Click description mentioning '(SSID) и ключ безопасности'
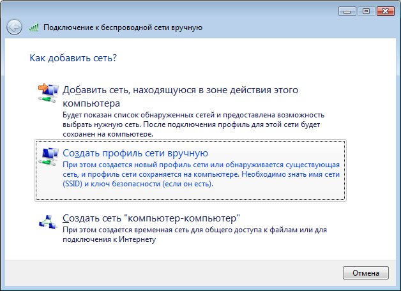401x291 pixels. (137, 184)
